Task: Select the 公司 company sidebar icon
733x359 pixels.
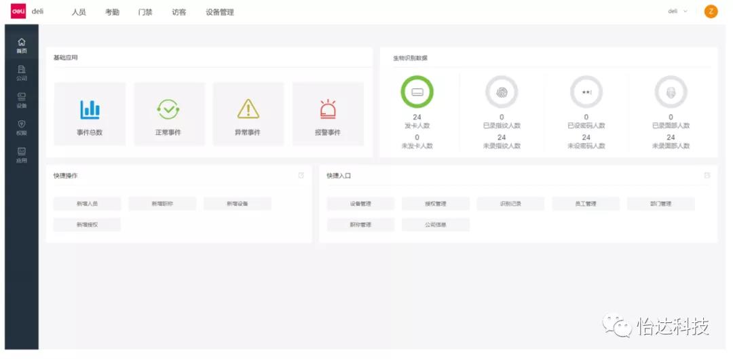Action: click(x=22, y=73)
